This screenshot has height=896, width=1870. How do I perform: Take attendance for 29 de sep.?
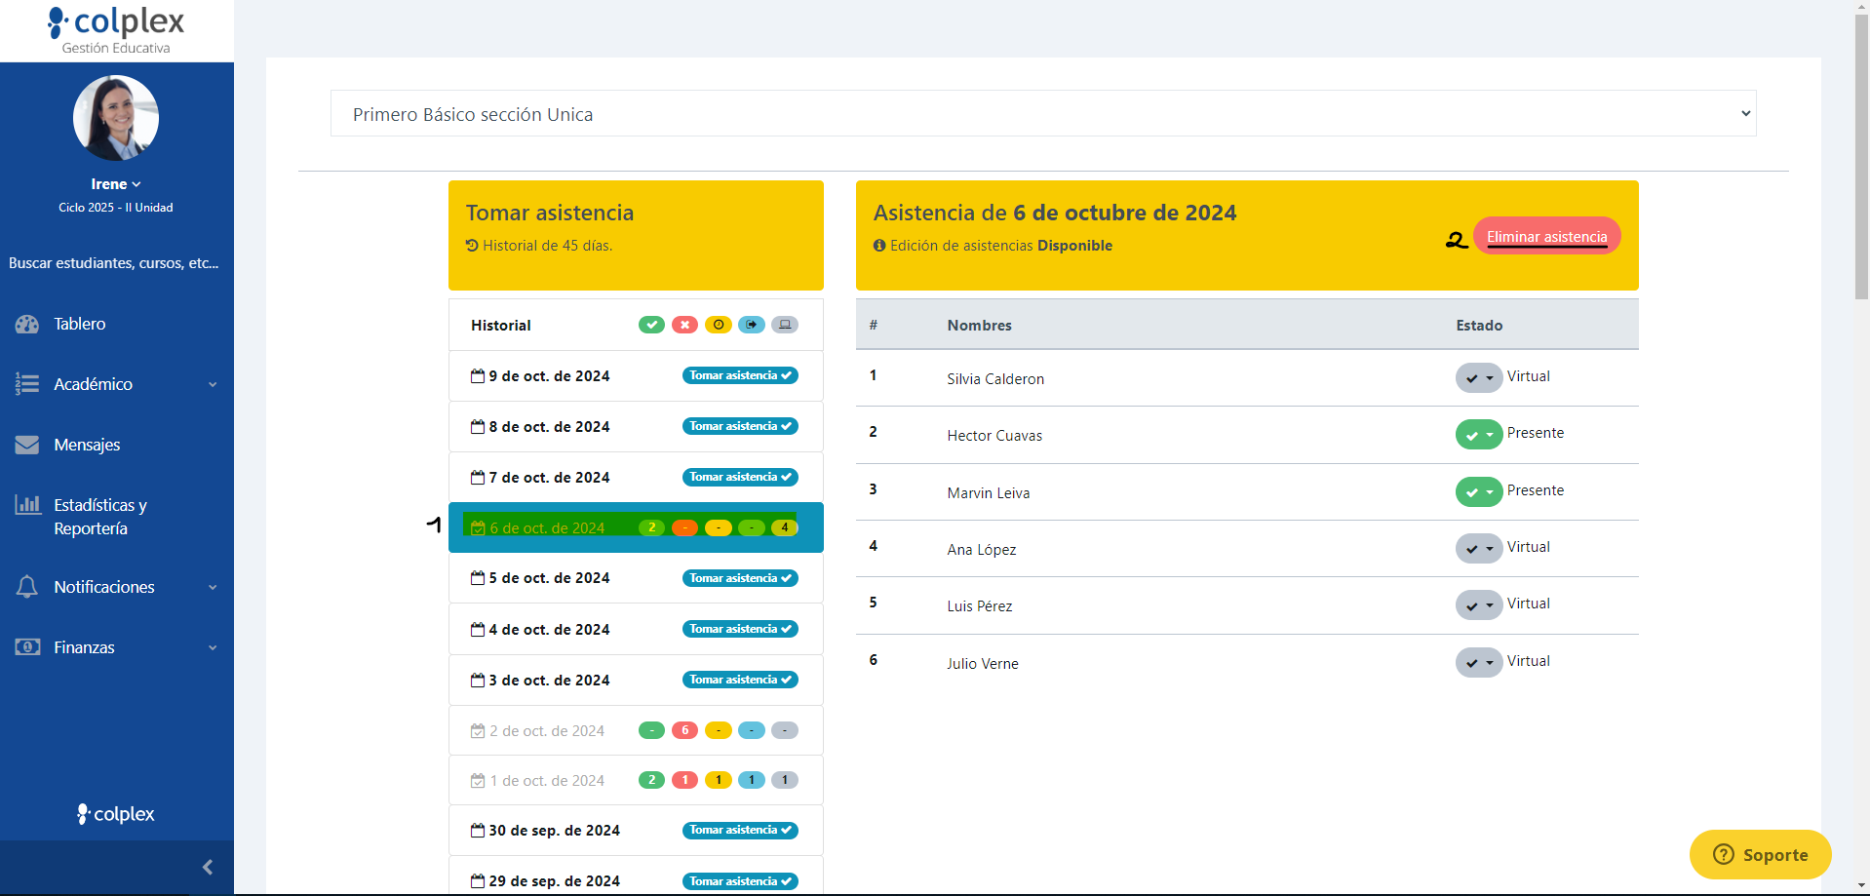[740, 881]
